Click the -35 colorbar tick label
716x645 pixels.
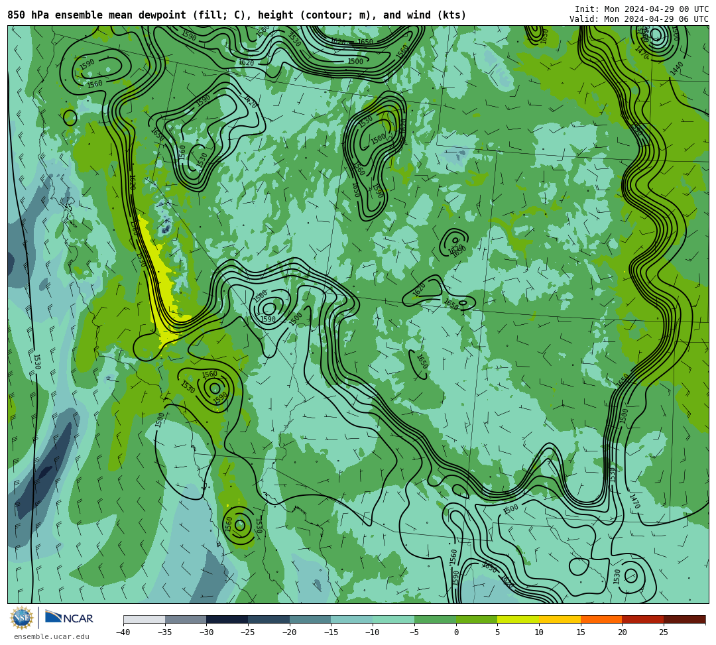(164, 632)
